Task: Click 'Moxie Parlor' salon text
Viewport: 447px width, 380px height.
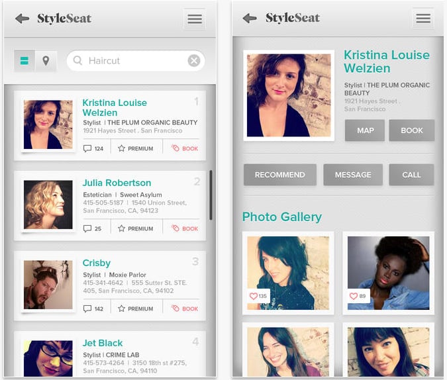Action: (x=127, y=275)
